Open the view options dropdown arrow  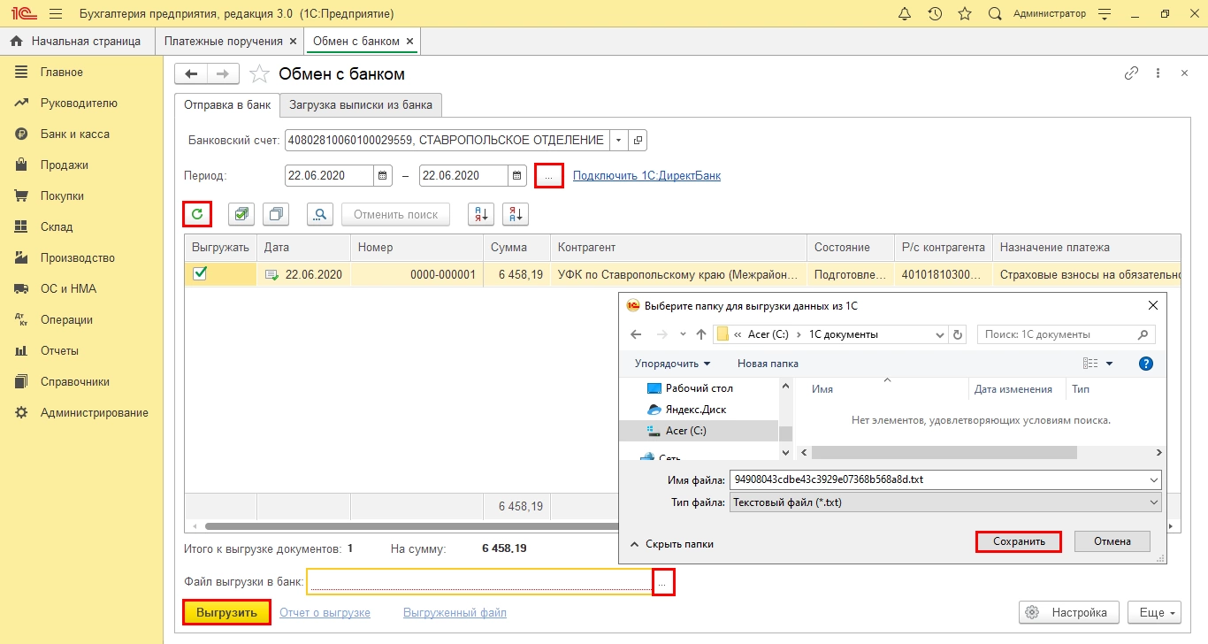coord(1109,364)
